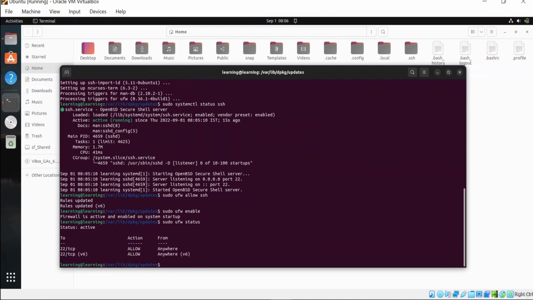Open the Files main menu button
533x300 pixels.
click(x=491, y=32)
